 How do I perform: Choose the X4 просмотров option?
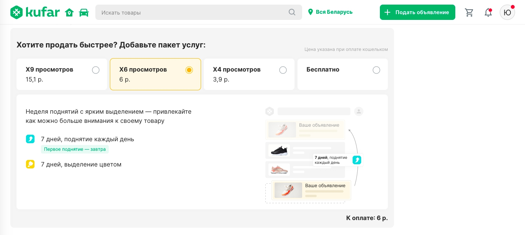(283, 70)
